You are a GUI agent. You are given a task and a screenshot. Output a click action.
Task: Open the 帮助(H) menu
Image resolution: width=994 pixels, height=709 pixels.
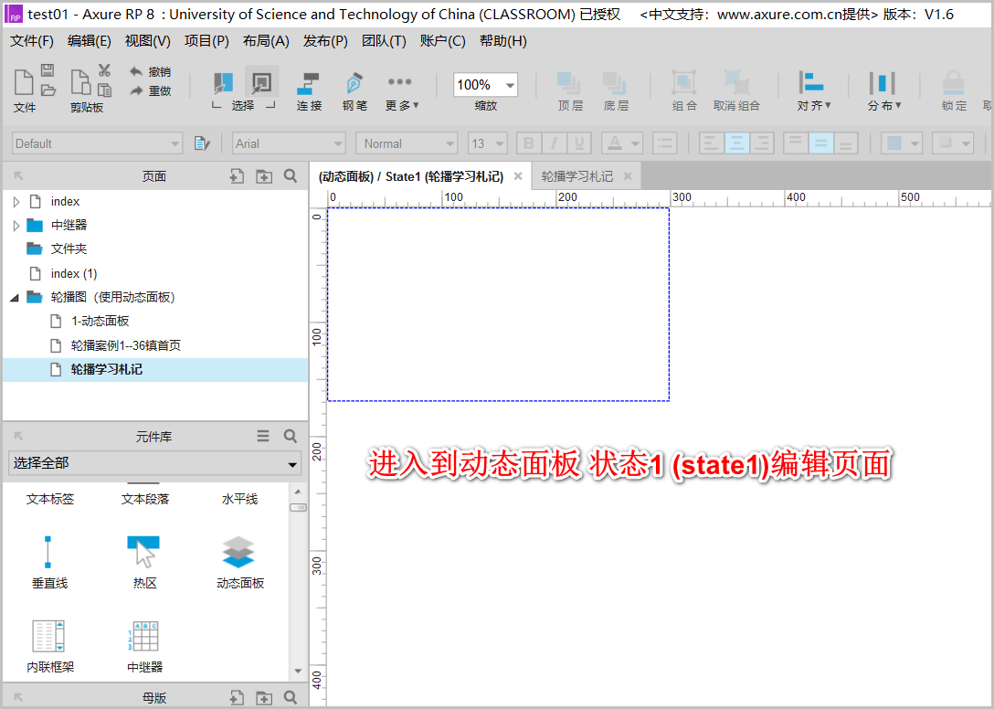point(503,41)
